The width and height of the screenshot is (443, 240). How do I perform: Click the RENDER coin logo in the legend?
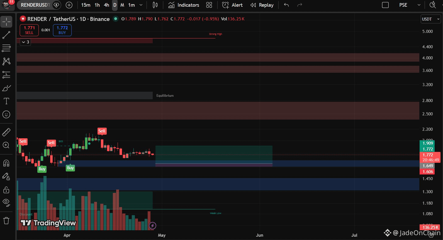tap(23, 19)
